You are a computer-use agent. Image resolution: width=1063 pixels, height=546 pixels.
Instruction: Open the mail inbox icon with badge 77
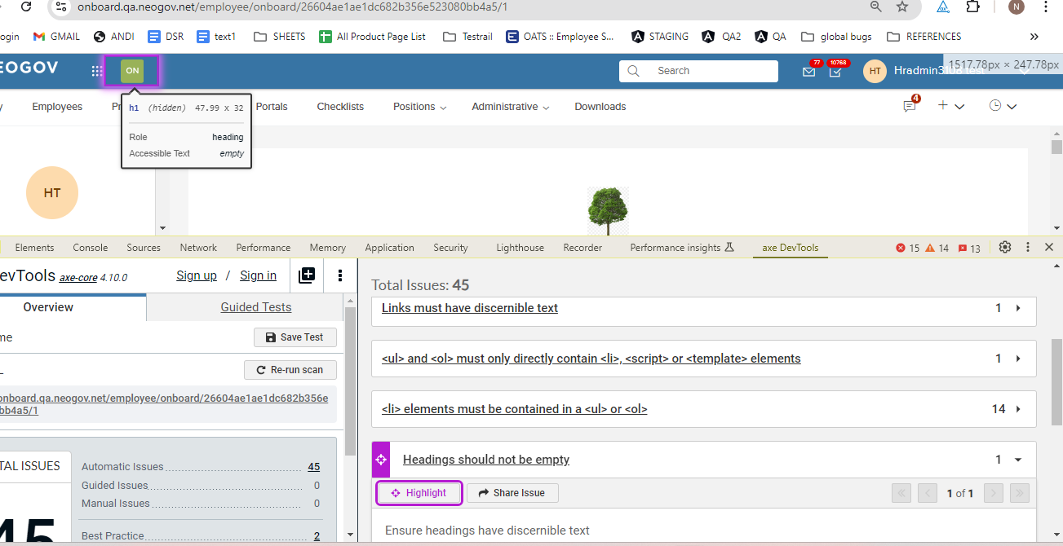[808, 72]
